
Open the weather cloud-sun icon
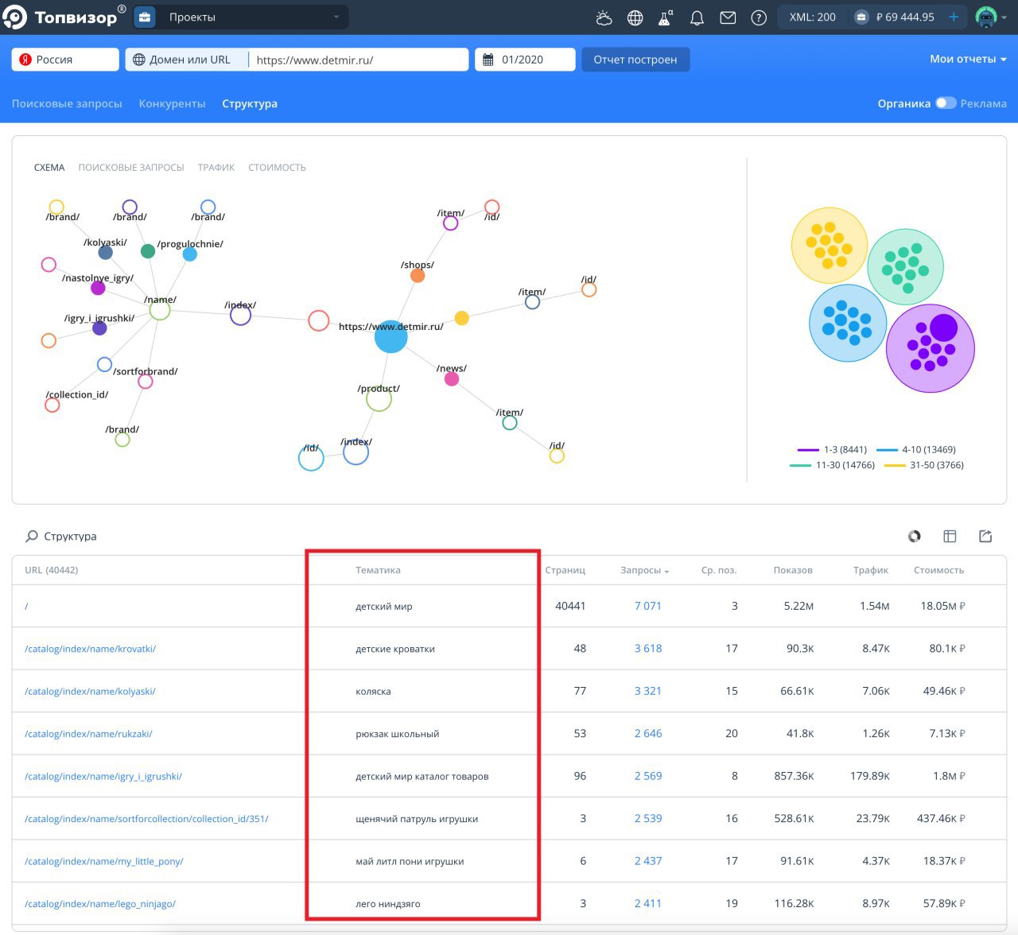604,17
